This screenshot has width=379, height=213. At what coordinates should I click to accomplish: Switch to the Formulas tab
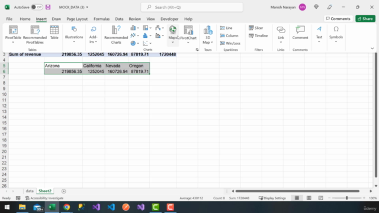pos(101,19)
